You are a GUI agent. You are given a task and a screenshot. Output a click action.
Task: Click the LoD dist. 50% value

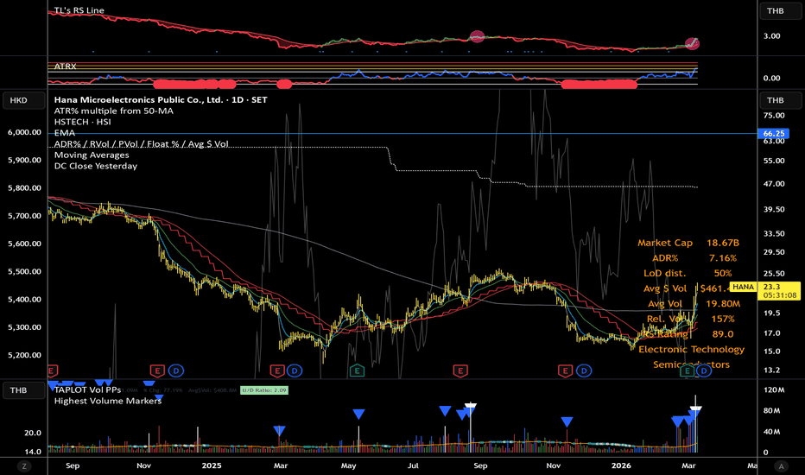722,273
